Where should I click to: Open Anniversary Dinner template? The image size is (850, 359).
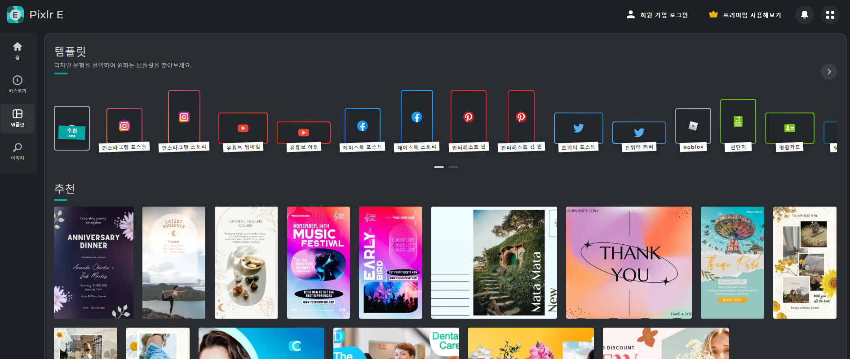tap(93, 263)
